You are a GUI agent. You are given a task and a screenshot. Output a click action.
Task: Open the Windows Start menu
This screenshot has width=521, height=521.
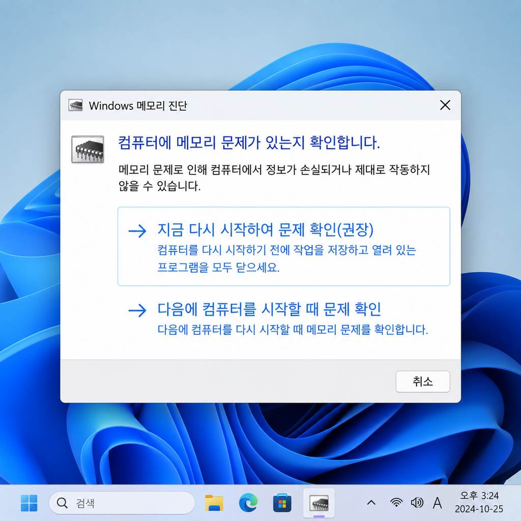point(29,503)
